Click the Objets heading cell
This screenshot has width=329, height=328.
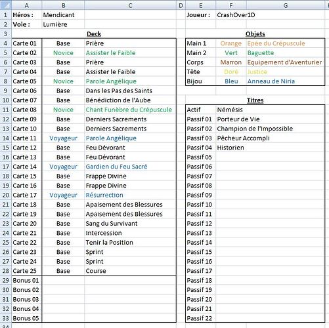click(255, 34)
